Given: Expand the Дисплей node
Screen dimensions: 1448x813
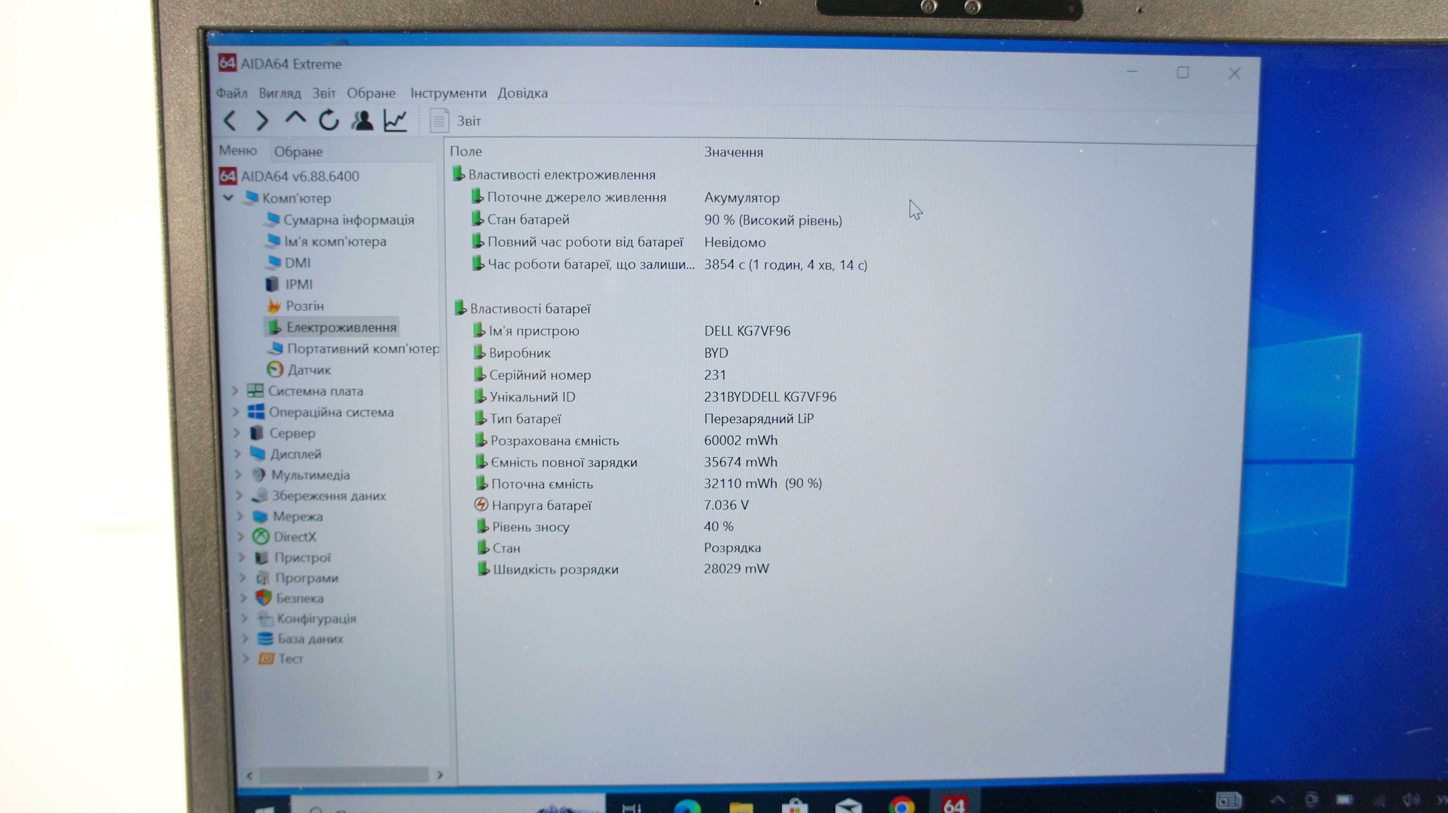Looking at the screenshot, I should 238,454.
